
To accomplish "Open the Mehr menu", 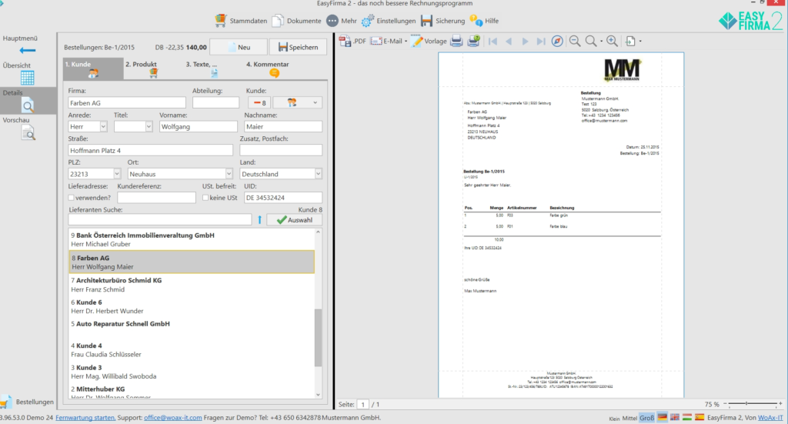I will (342, 21).
